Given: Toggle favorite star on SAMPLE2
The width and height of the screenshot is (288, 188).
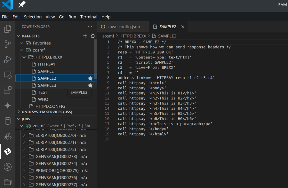Looking at the screenshot, I should 90,78.
